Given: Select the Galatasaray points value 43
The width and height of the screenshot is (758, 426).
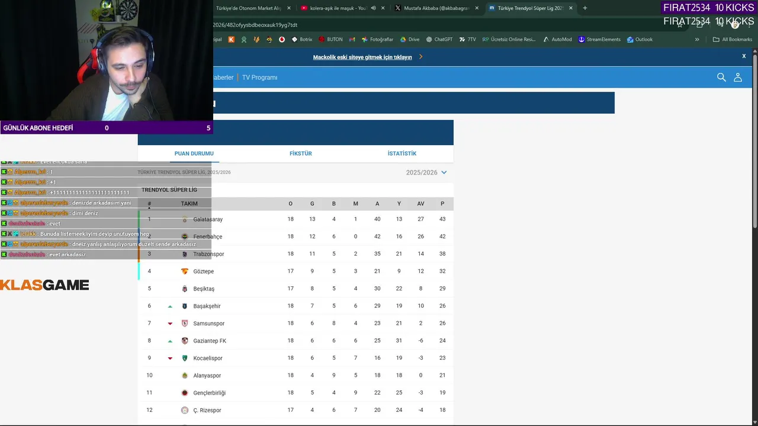Looking at the screenshot, I should (x=442, y=219).
